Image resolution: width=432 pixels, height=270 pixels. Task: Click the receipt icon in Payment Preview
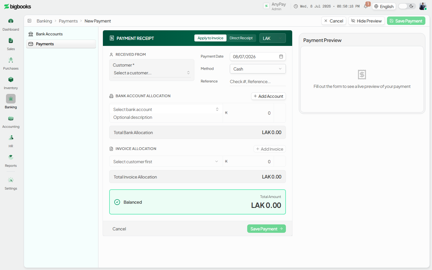click(x=362, y=74)
